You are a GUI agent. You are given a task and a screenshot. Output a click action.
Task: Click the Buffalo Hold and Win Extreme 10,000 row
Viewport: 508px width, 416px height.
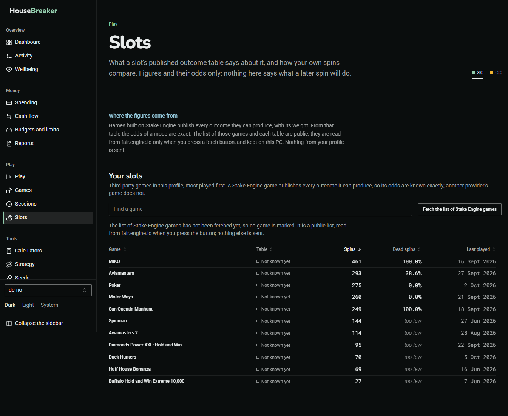[302, 381]
